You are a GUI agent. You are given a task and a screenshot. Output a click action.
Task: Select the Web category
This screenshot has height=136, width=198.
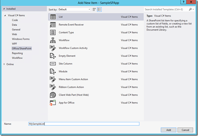tap(14, 34)
